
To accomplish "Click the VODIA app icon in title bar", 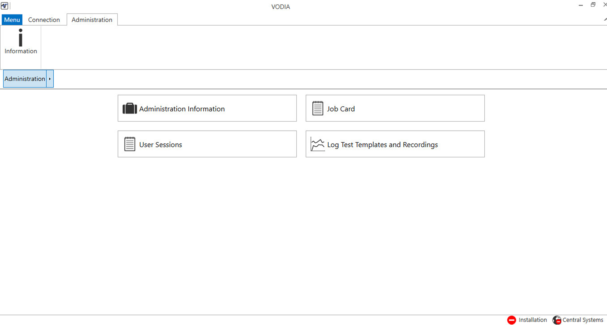I will (x=5, y=6).
